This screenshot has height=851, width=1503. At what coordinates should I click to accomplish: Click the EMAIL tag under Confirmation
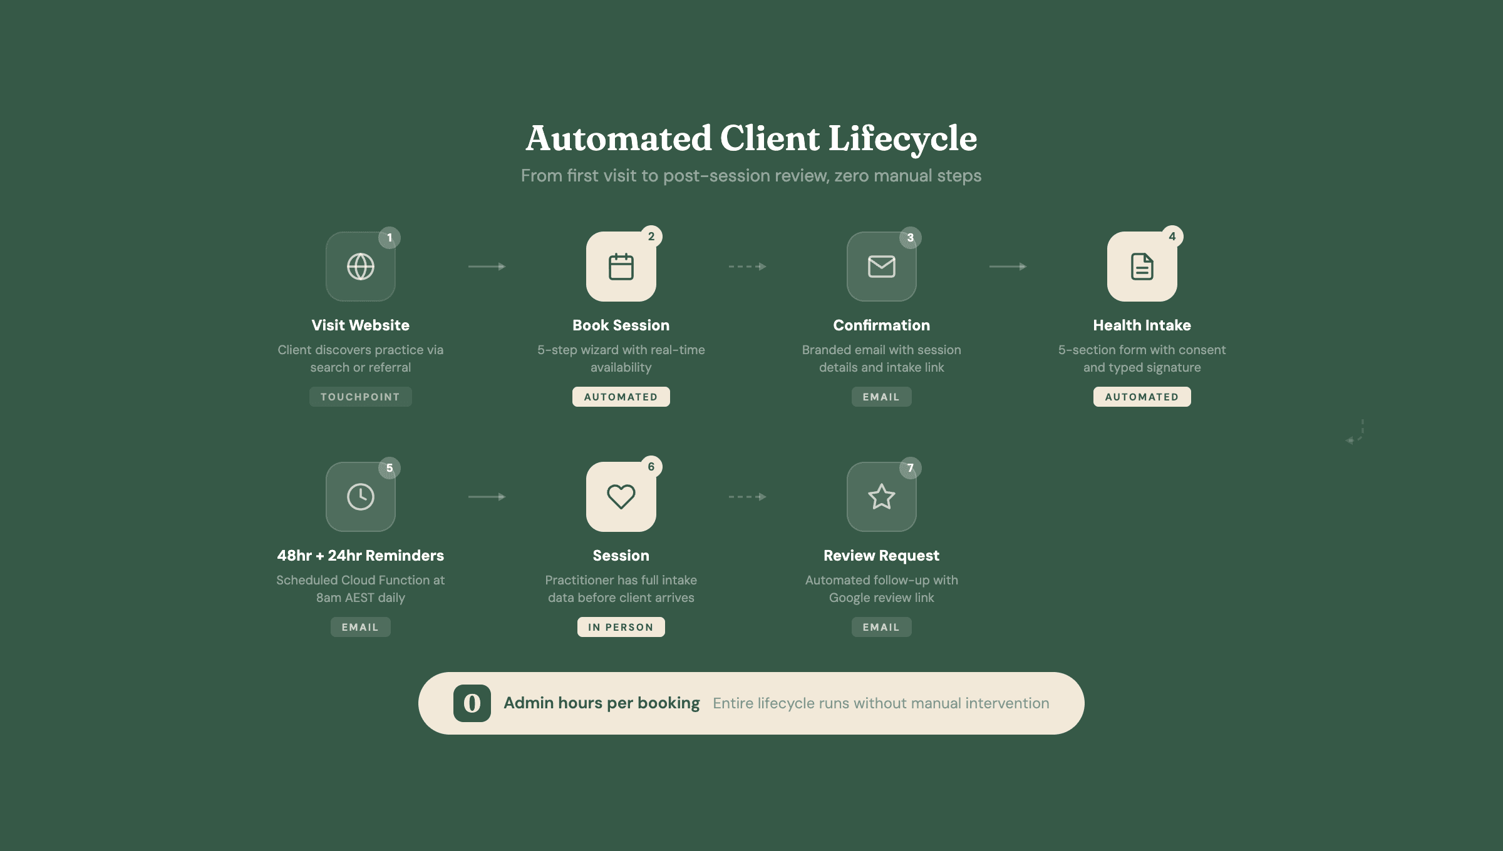[882, 397]
